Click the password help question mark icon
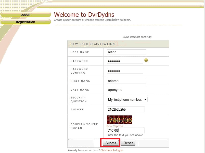The width and height of the screenshot is (205, 153). click(146, 60)
